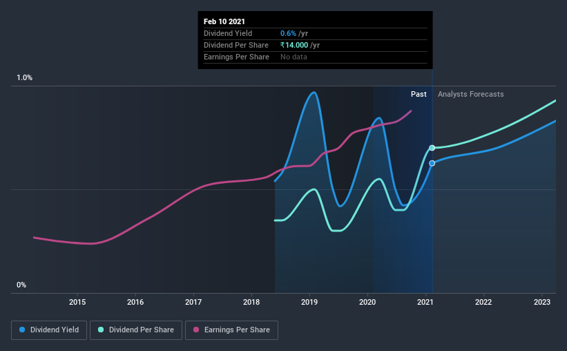Click the 2022 x-axis label
The width and height of the screenshot is (567, 351).
pos(483,302)
